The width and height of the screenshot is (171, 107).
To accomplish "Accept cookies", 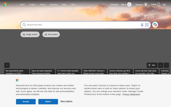I will (26, 102).
